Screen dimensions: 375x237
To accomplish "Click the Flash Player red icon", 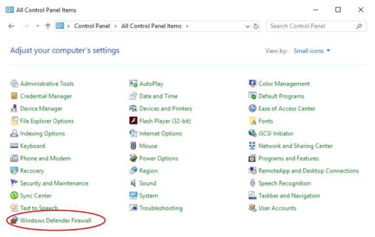I will [133, 121].
